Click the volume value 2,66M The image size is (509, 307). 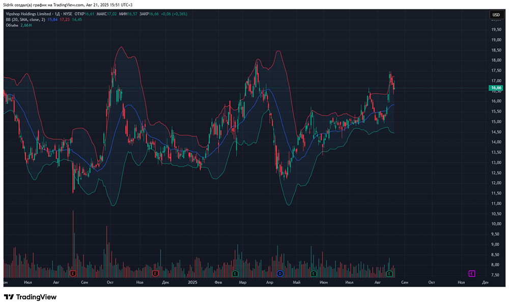[x=26, y=25]
